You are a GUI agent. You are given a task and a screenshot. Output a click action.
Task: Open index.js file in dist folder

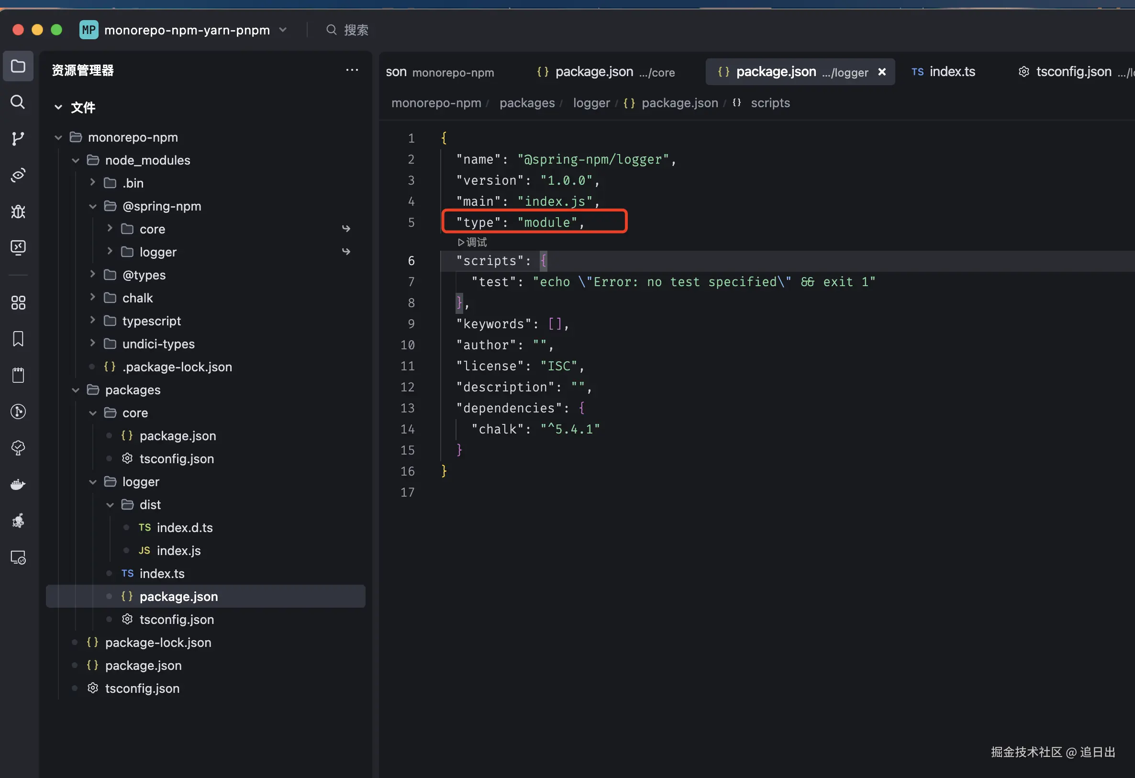[178, 550]
